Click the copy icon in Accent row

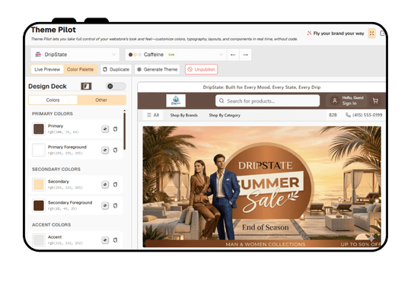point(115,240)
